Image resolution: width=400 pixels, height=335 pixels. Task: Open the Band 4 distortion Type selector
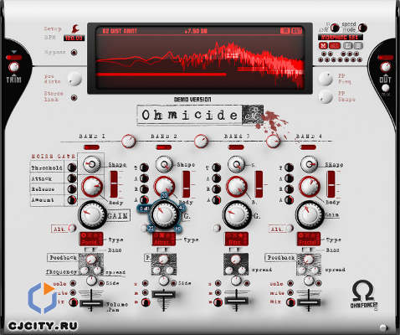pos(309,240)
